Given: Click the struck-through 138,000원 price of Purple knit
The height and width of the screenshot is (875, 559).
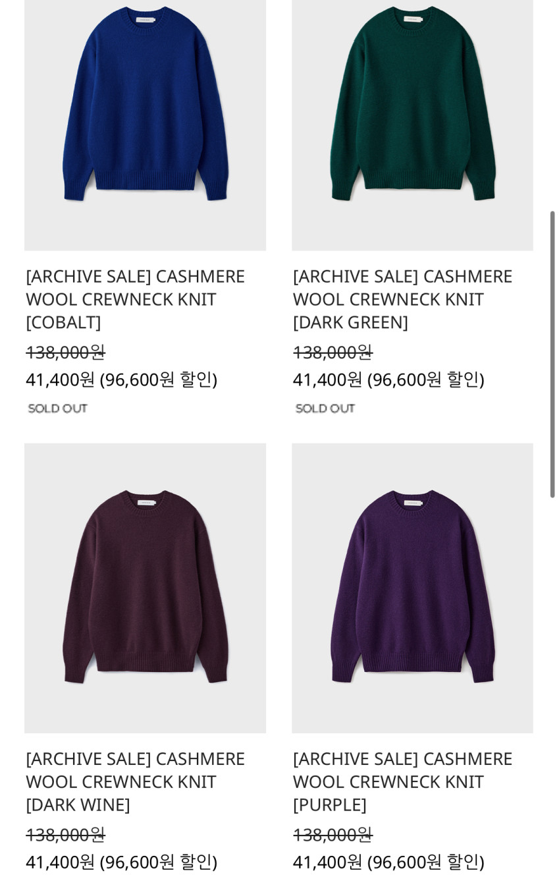Looking at the screenshot, I should (x=333, y=834).
